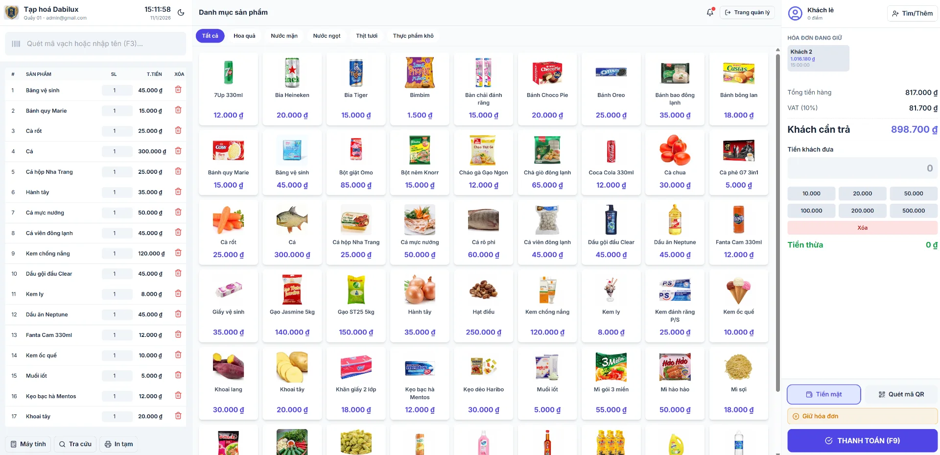Add Bia Heineken product to cart
Screen dimensions: 940x455
coord(292,89)
